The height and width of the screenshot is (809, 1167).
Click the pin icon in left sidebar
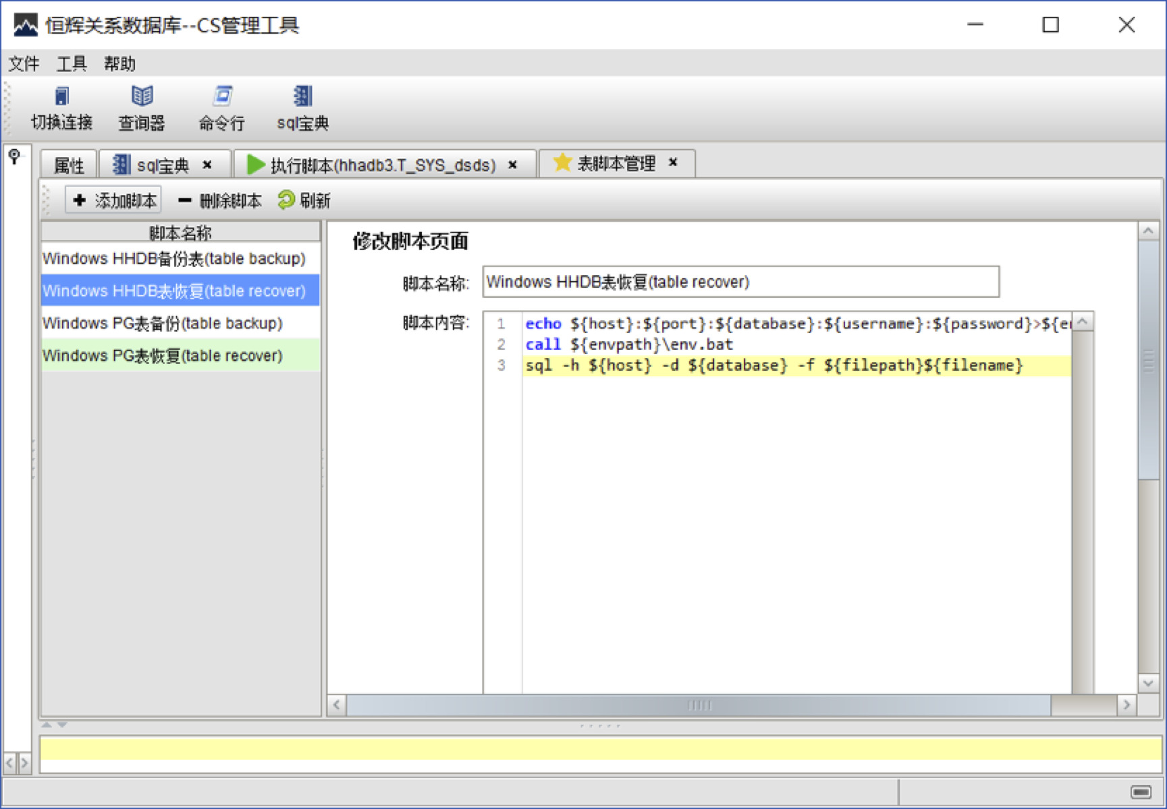point(14,157)
